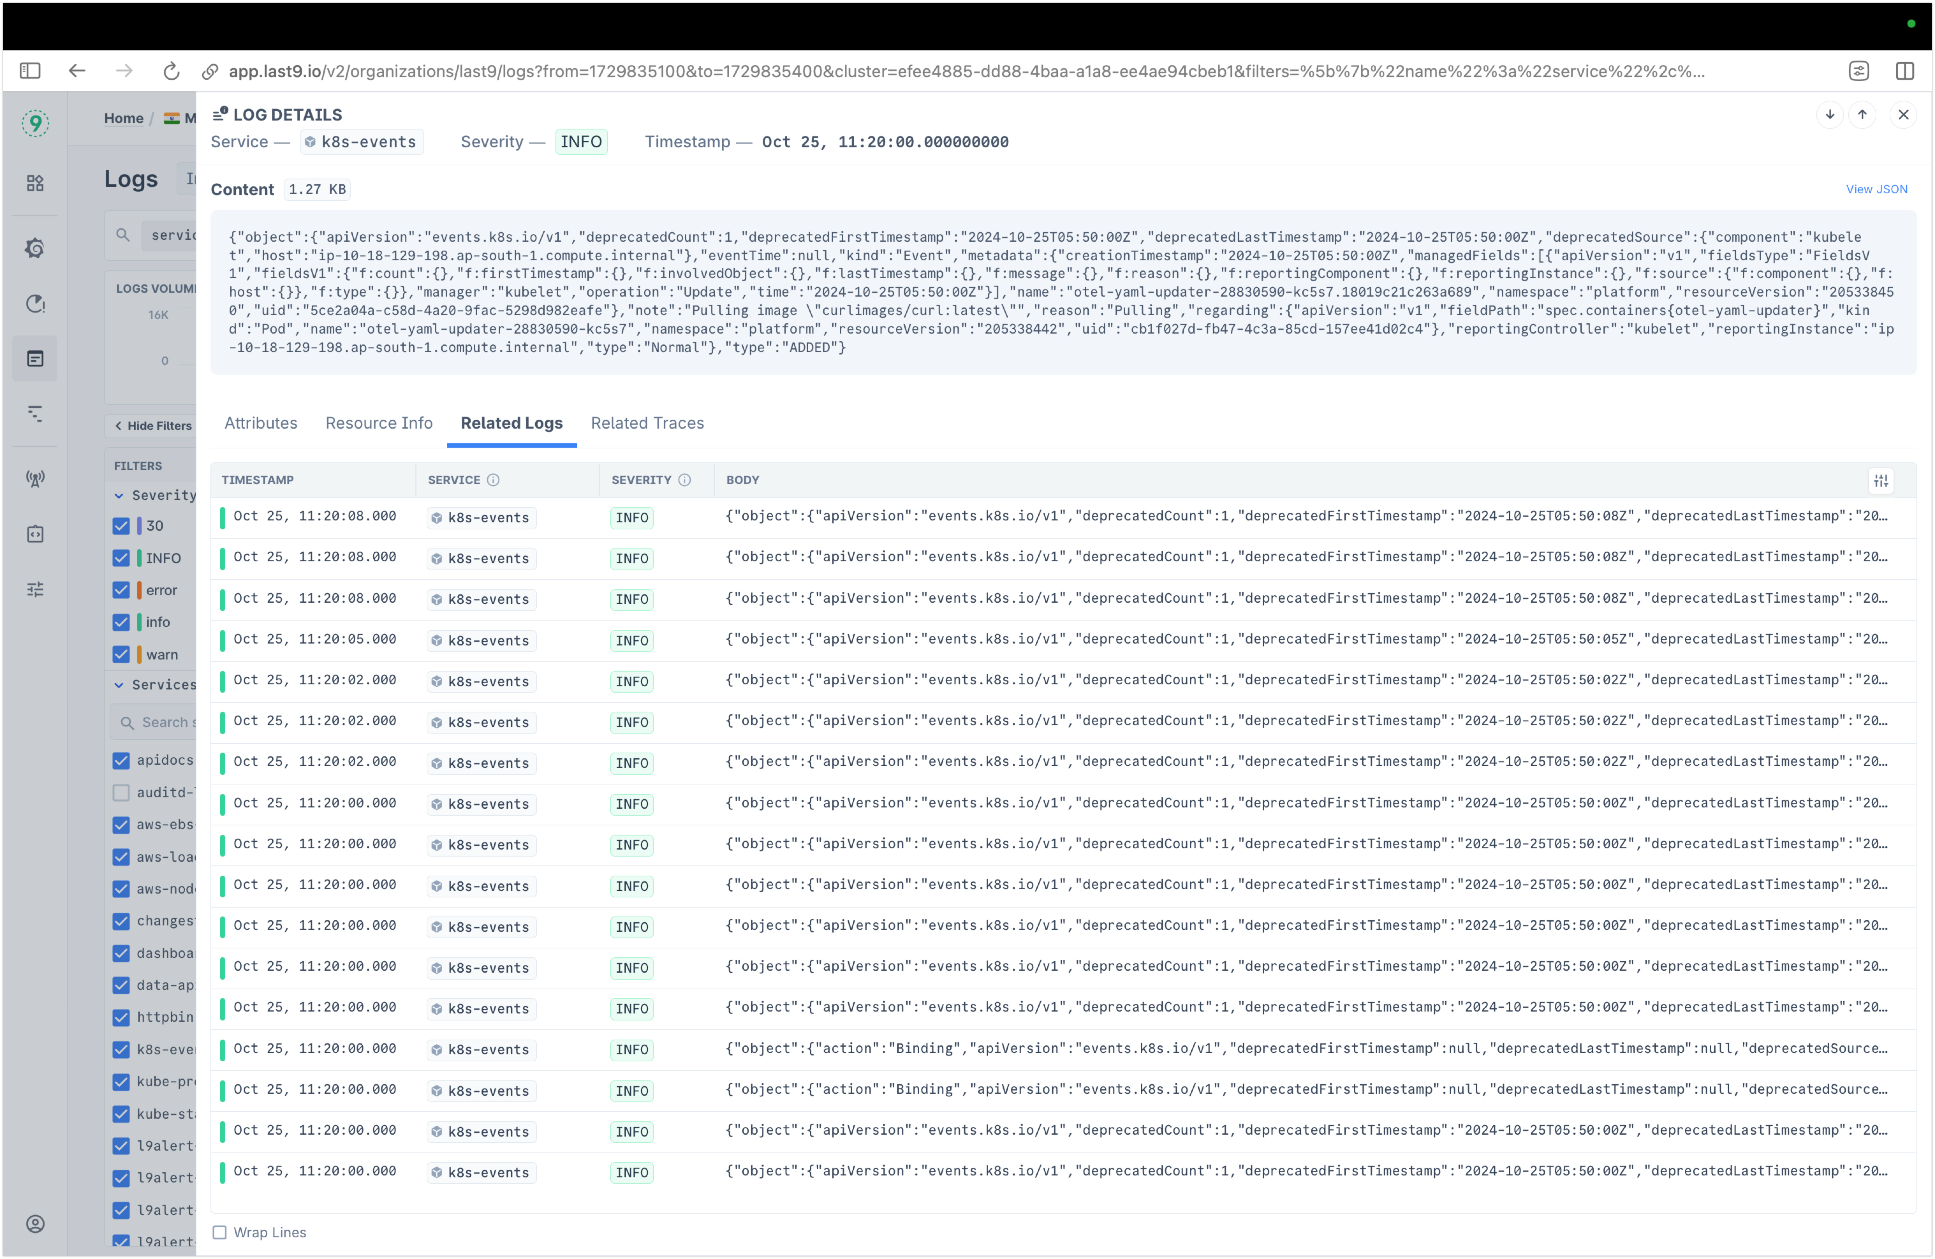Open the broadcast antenna icon in sidebar
The height and width of the screenshot is (1259, 1935).
(x=35, y=478)
